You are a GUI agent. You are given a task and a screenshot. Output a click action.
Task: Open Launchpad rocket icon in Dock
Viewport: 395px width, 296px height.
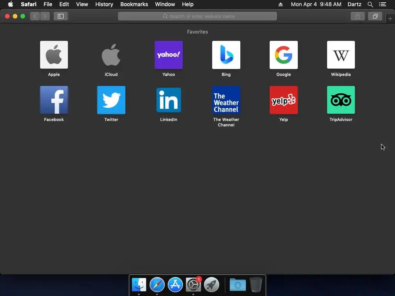(211, 285)
